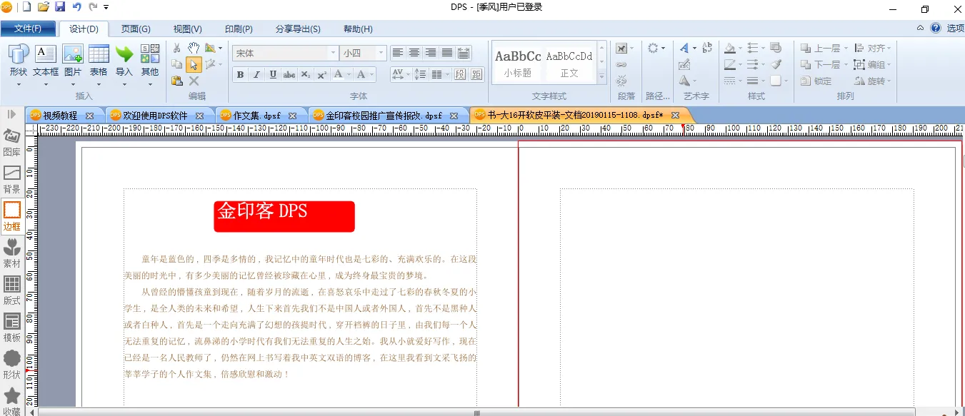Image resolution: width=965 pixels, height=416 pixels.
Task: Select the 边框 border sidebar icon
Action: click(x=11, y=216)
